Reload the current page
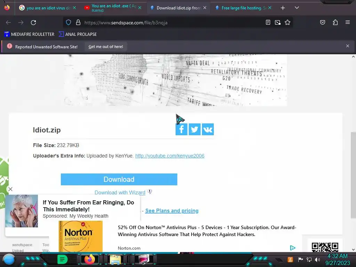This screenshot has height=267, width=356. 33,23
